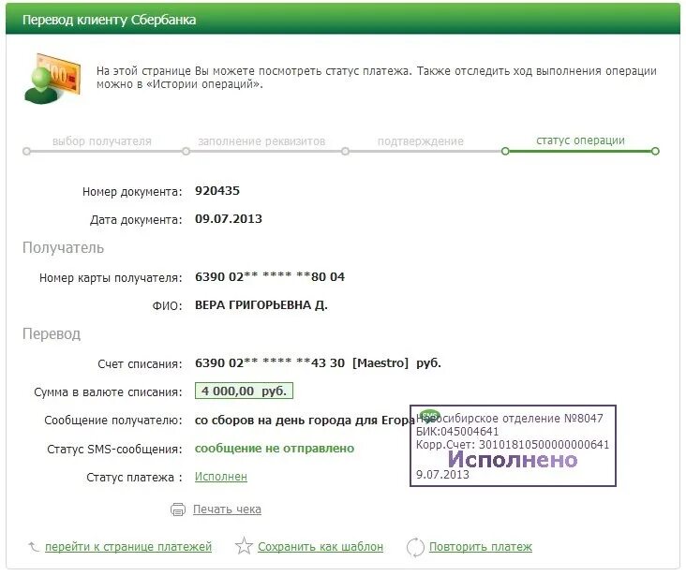Go to перейти к странице платежей
This screenshot has width=686, height=576.
click(x=128, y=547)
